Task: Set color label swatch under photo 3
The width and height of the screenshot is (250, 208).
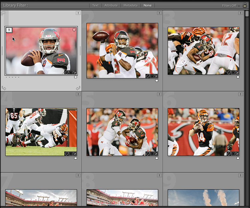Action: (x=238, y=77)
